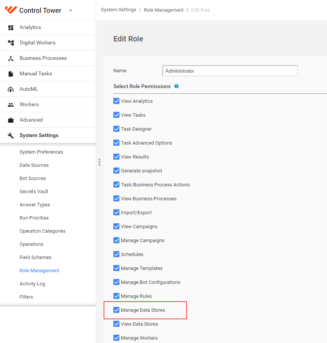Uncheck the View Analytics permission
Screen dimensions: 327x343
116,101
